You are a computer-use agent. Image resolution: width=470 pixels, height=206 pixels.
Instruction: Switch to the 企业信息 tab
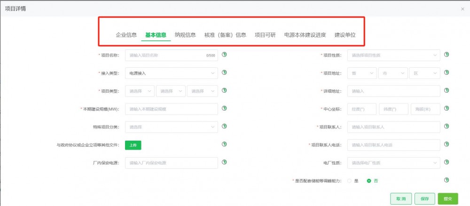tap(126, 35)
